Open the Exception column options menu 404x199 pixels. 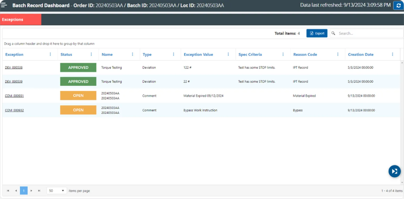click(50, 54)
